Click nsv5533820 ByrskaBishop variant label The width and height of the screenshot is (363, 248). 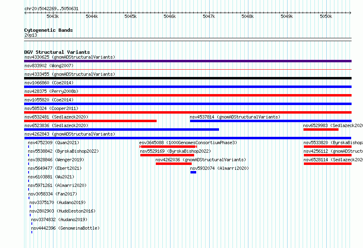click(x=333, y=143)
